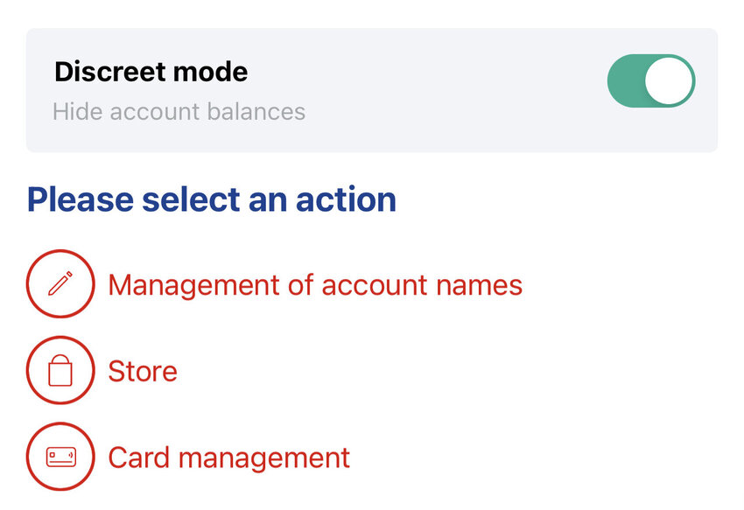This screenshot has width=744, height=510.
Task: Open the Card management link
Action: click(229, 458)
